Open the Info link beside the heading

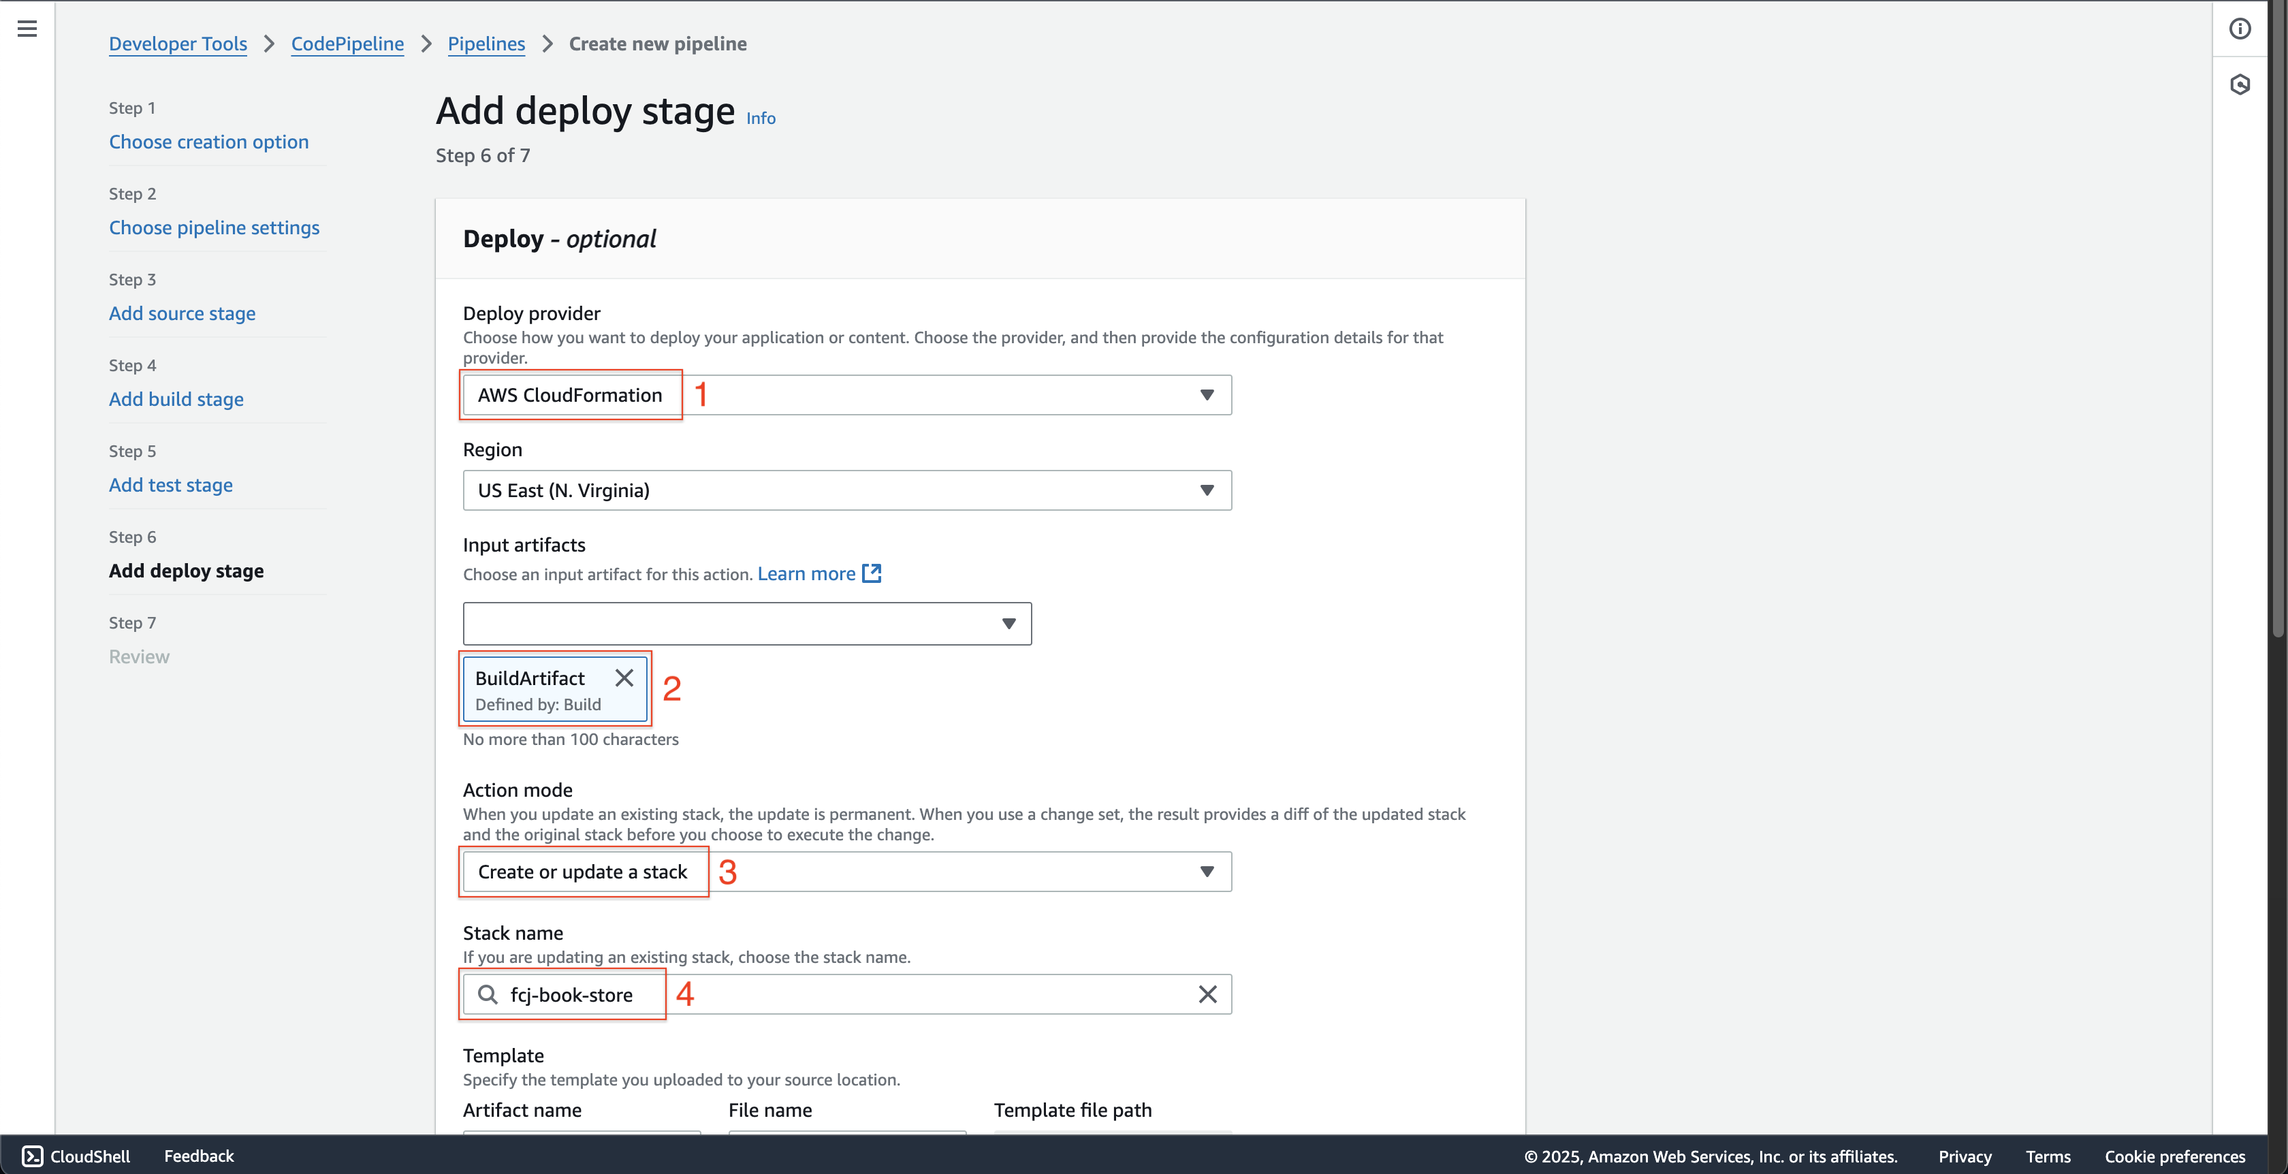(761, 118)
